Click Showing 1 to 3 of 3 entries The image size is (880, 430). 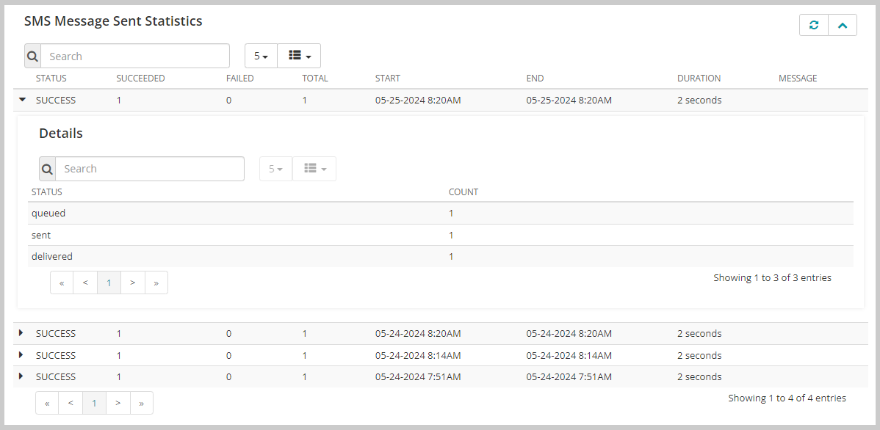(772, 277)
